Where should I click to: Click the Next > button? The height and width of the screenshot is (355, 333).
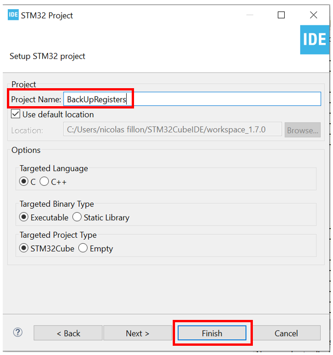138,333
